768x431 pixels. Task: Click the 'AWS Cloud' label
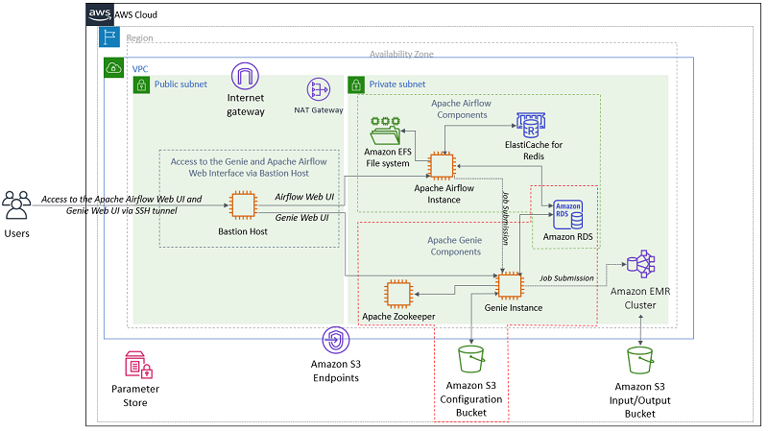pos(135,15)
